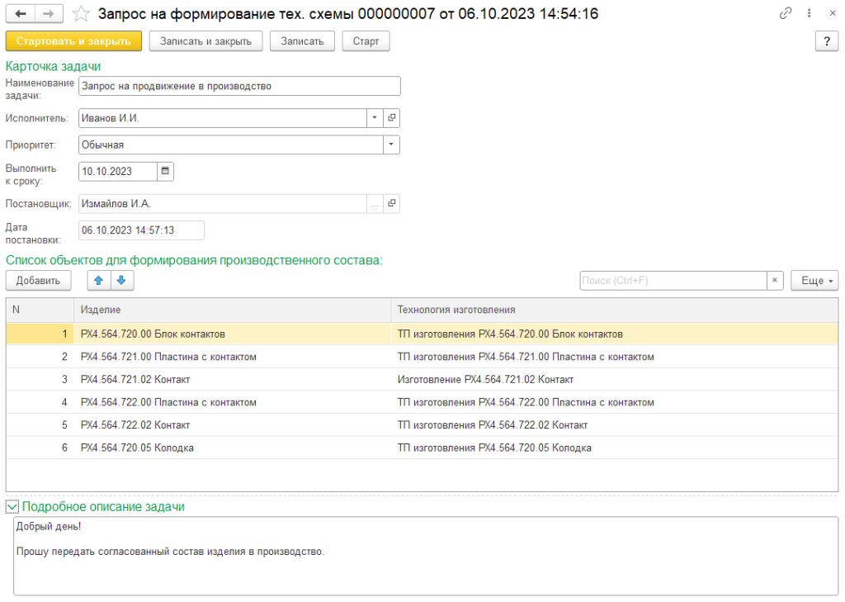Screen dimensions: 845x602
Task: Click the forward navigation arrow
Action: (49, 14)
